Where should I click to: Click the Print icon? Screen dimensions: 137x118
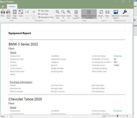pos(3,12)
